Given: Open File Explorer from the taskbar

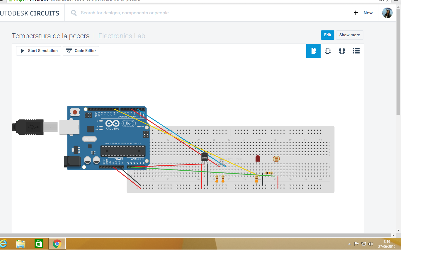Looking at the screenshot, I should point(21,243).
